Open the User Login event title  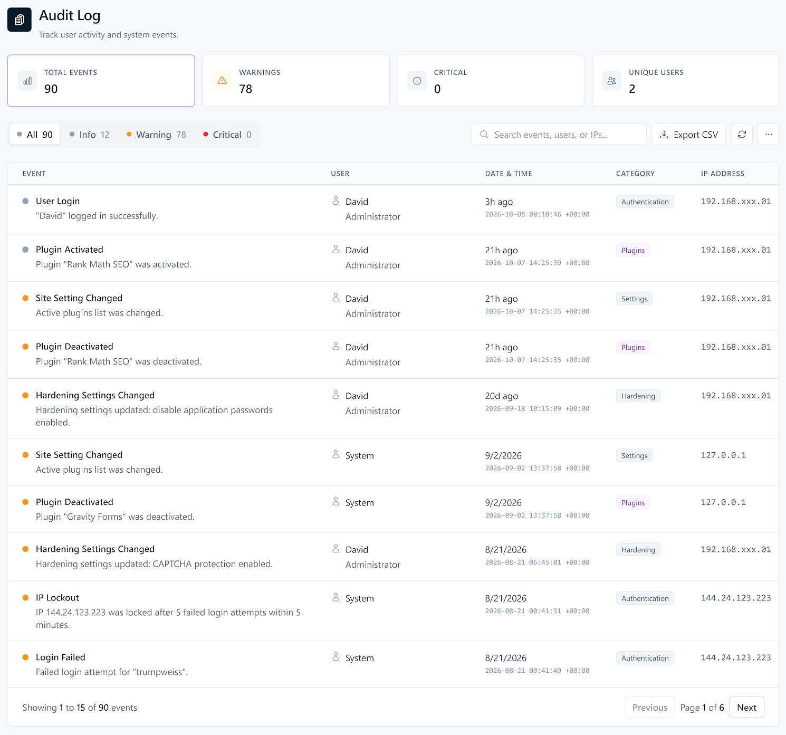(58, 201)
